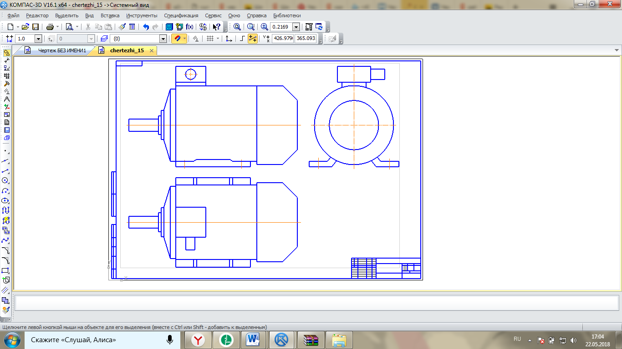Toggle the highlighted rounding mode button
This screenshot has height=349, width=622.
(x=253, y=39)
